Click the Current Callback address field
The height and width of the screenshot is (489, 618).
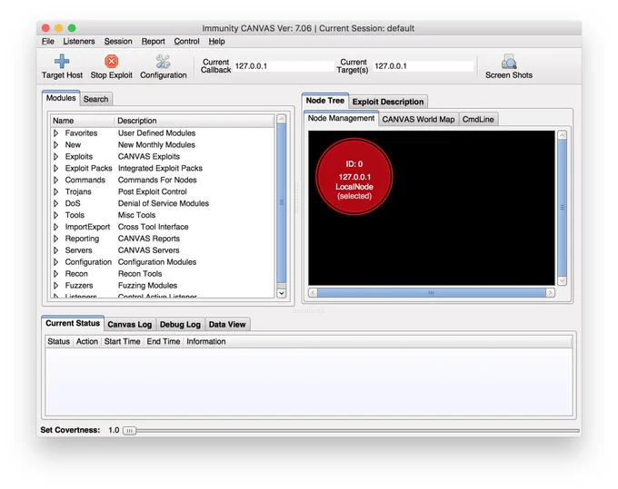(x=284, y=66)
